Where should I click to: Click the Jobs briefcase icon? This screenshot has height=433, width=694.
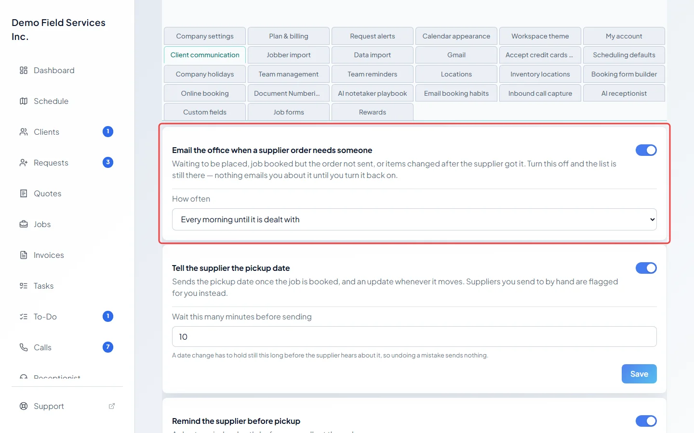(x=24, y=224)
